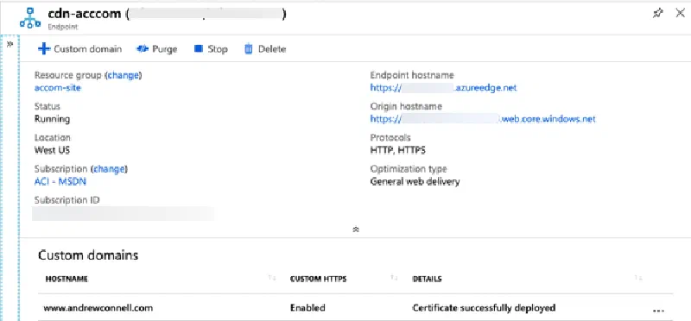Pin the cdn-acccom blade to dashboard
Viewport: 691px width, 321px height.
(657, 13)
